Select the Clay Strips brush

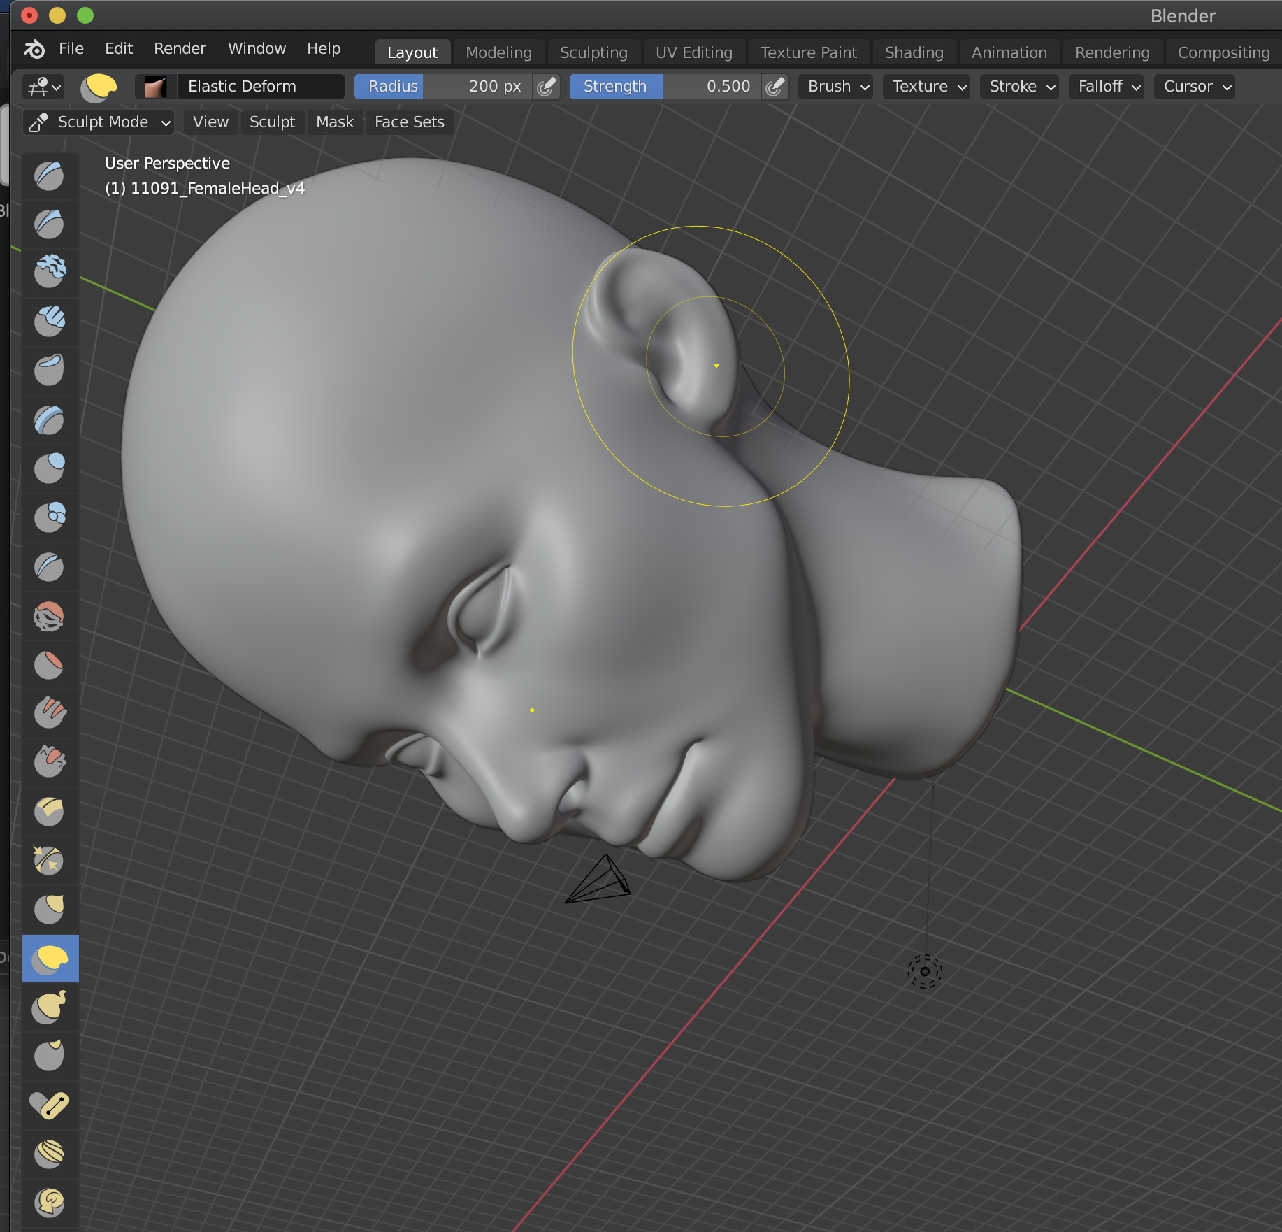click(x=50, y=321)
